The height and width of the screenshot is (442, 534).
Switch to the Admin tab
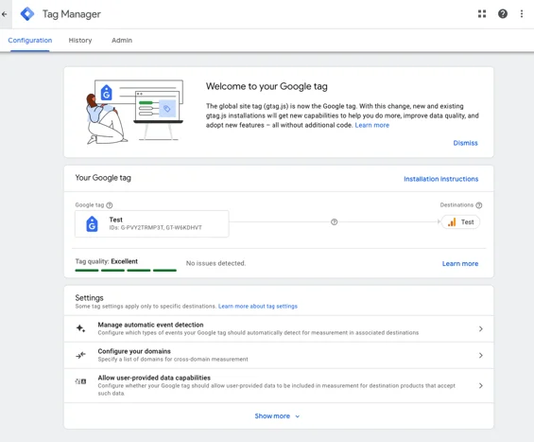pyautogui.click(x=122, y=41)
